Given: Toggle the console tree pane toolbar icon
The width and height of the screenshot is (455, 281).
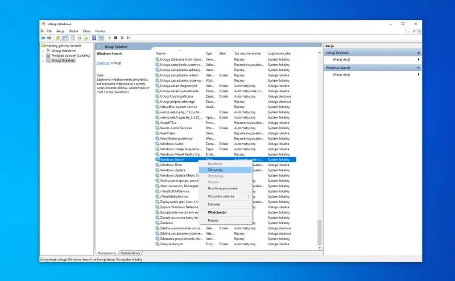Looking at the screenshot, I should tap(65, 38).
